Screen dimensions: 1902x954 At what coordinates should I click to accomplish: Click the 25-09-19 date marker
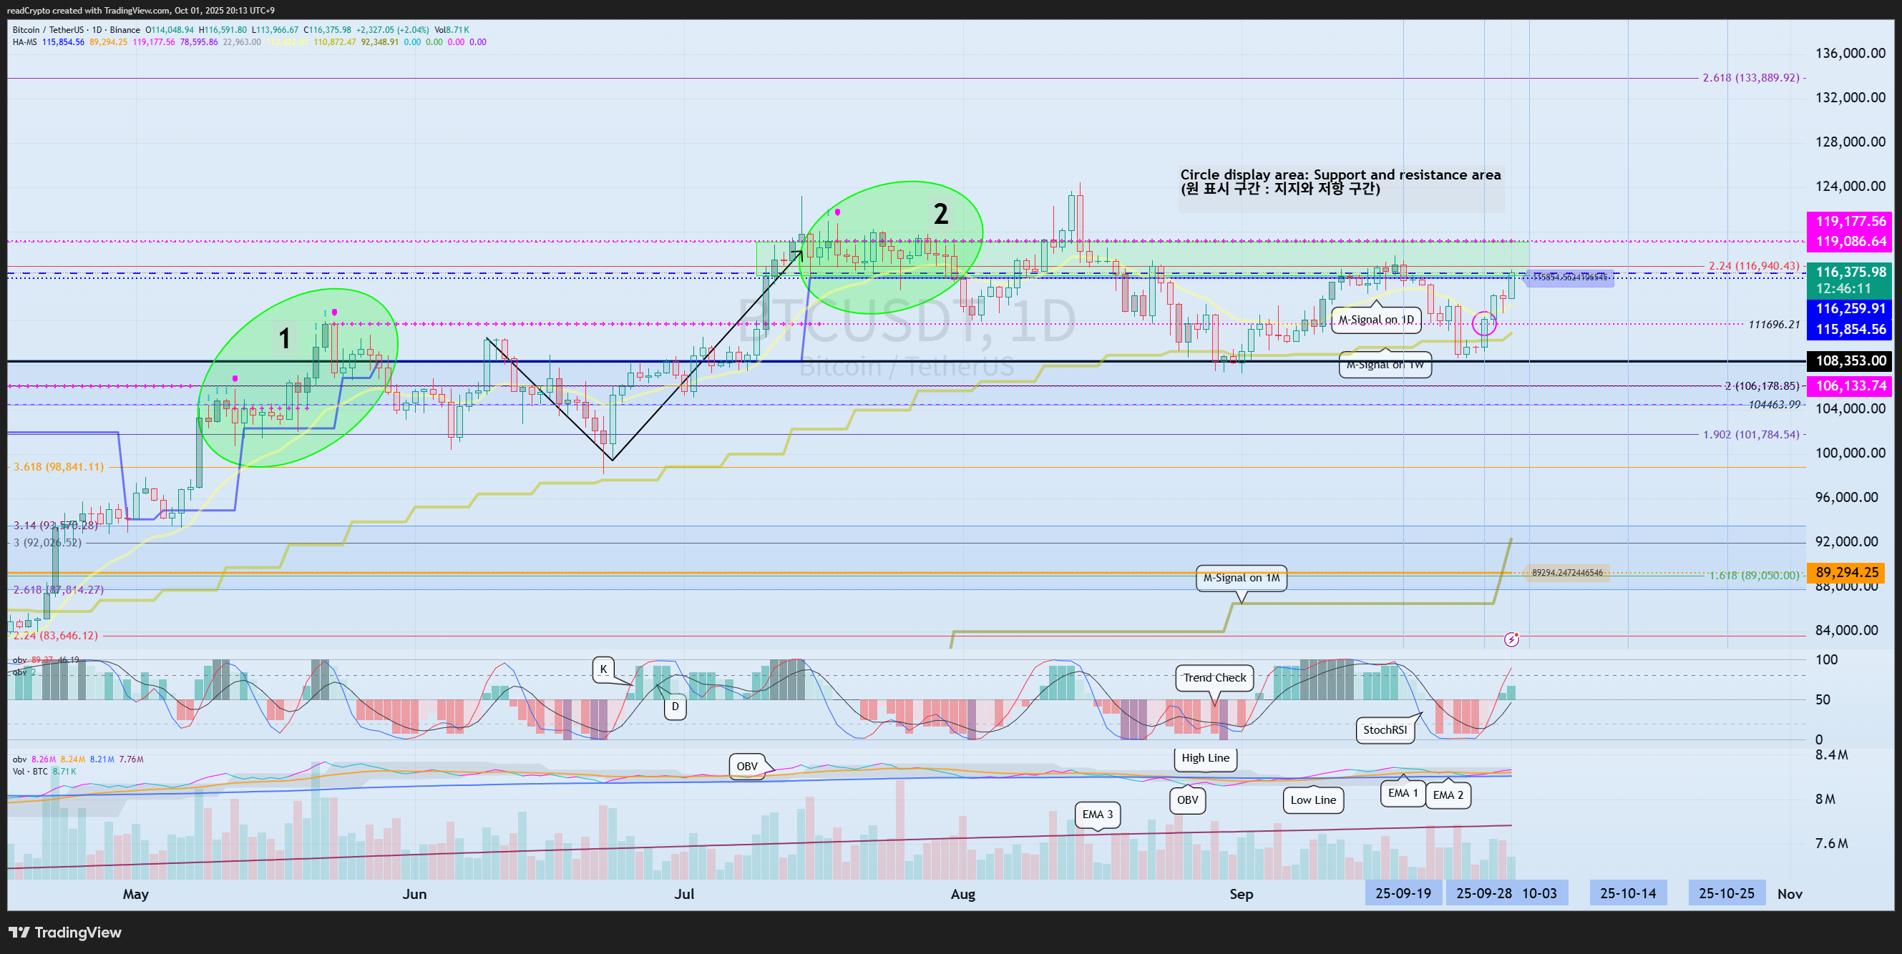[1403, 893]
